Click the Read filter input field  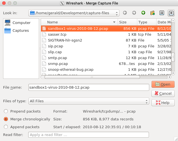(x=88, y=135)
